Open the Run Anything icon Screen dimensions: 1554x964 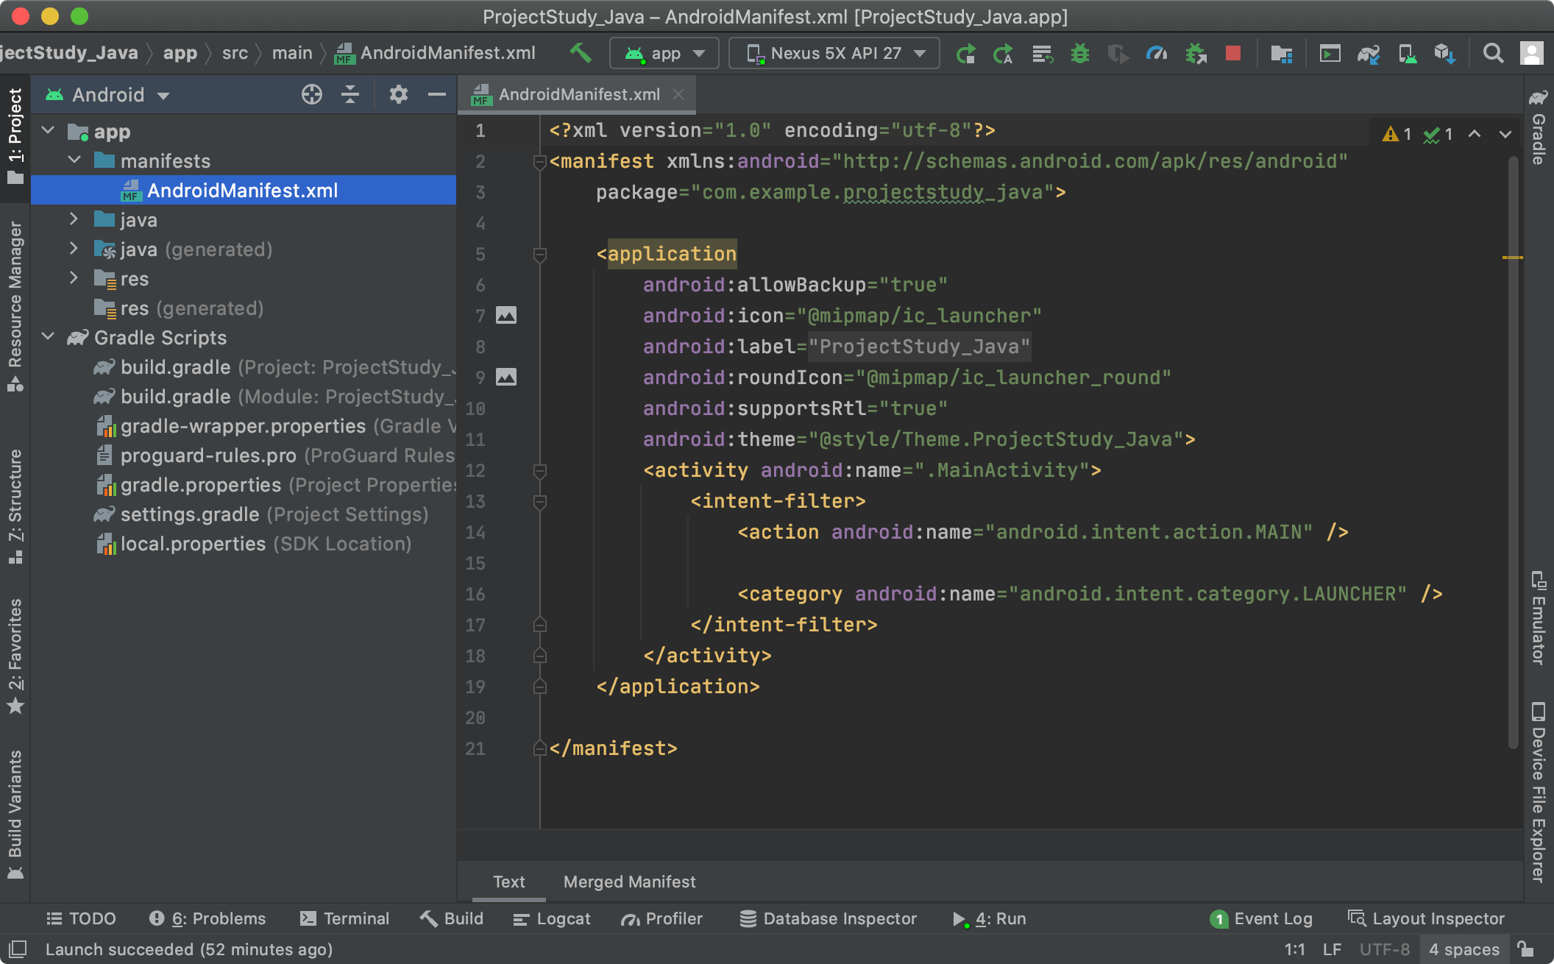[x=1330, y=54]
